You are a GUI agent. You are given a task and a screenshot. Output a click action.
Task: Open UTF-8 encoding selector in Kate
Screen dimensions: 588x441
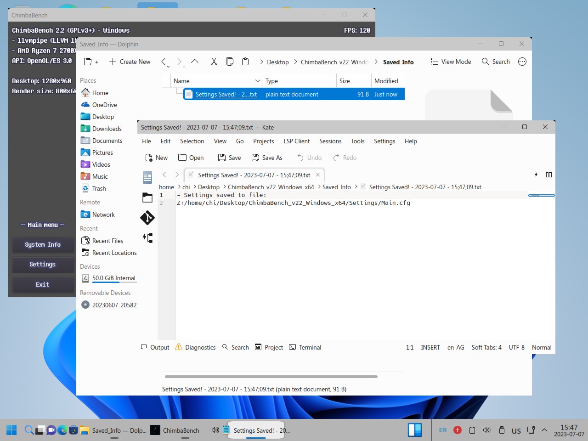click(x=517, y=347)
